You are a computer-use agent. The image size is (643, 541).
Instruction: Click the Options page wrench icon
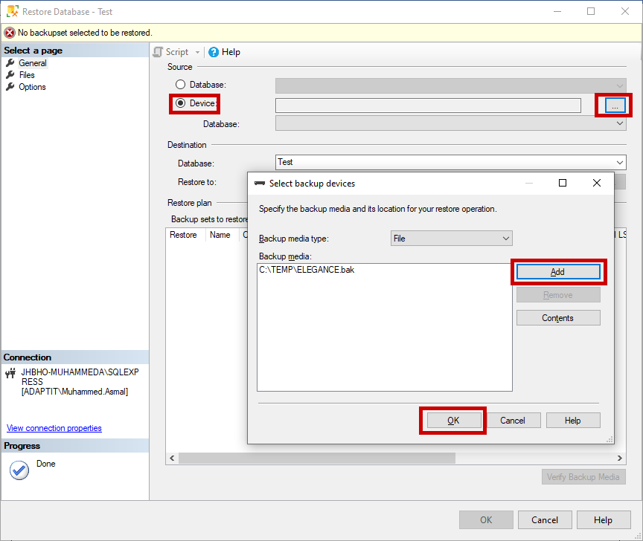[10, 86]
